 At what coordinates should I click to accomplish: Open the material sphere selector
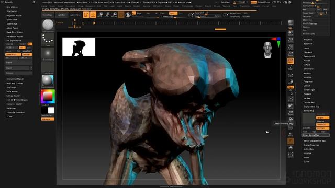click(48, 81)
